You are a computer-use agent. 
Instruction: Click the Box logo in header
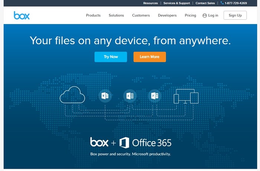22,15
